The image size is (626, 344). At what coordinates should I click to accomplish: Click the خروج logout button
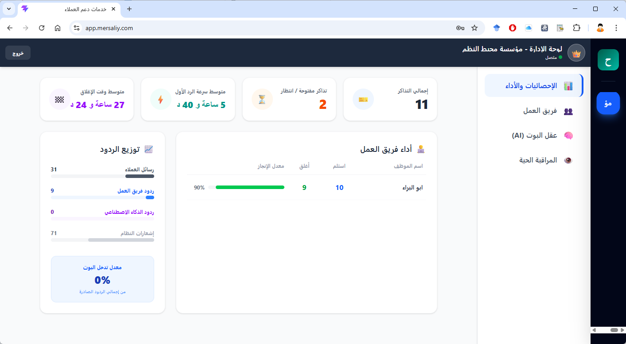click(18, 52)
